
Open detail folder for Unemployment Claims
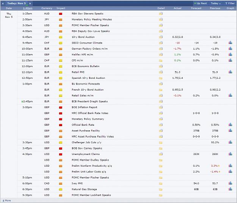[161, 154]
